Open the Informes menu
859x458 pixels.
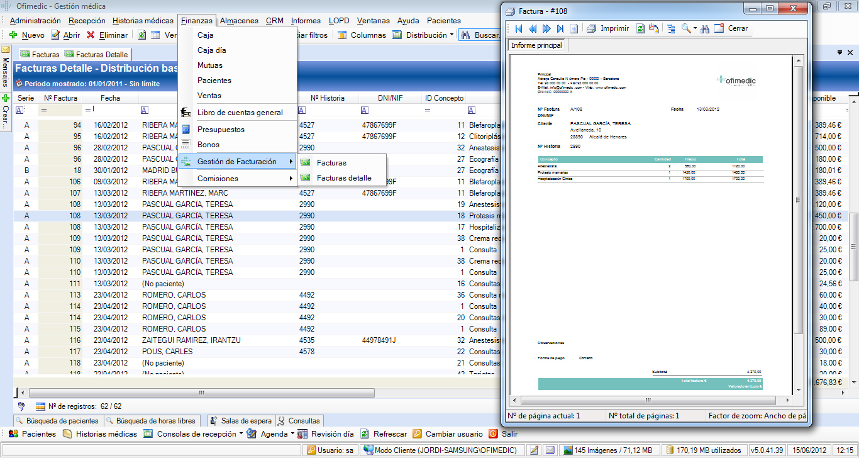306,21
